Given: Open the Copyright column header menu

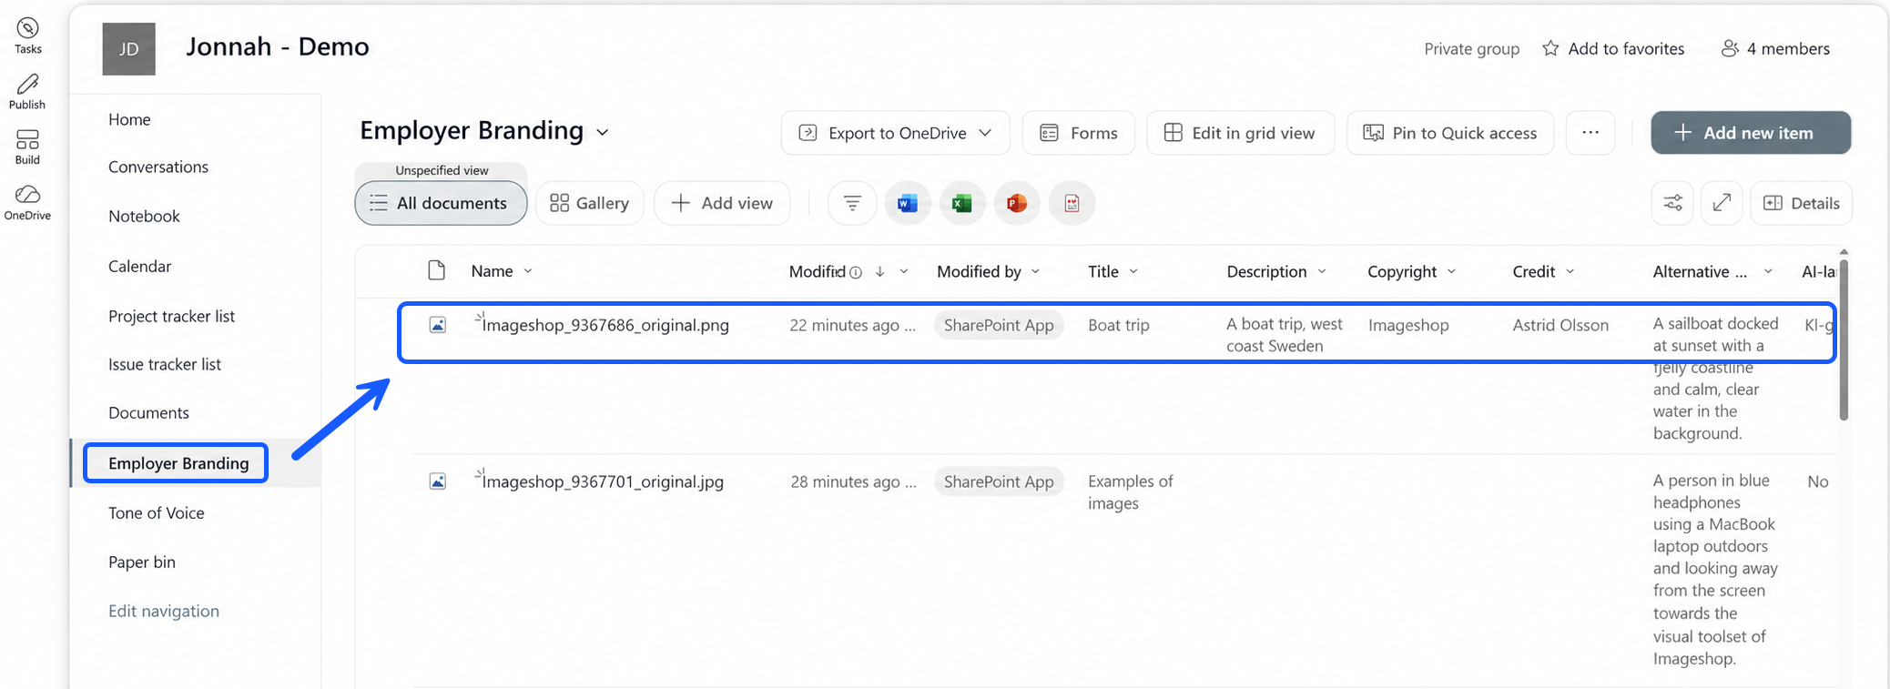Looking at the screenshot, I should 1452,271.
